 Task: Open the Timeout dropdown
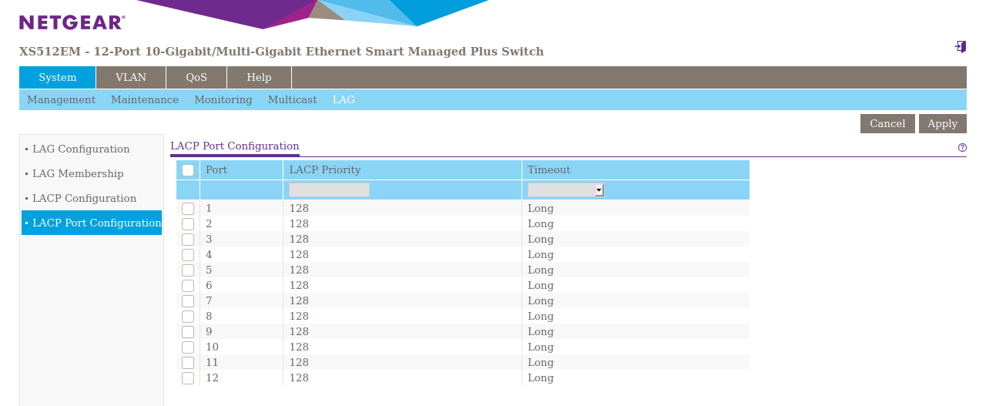click(x=565, y=190)
